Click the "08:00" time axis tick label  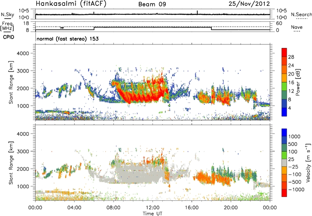pyautogui.click(x=113, y=208)
